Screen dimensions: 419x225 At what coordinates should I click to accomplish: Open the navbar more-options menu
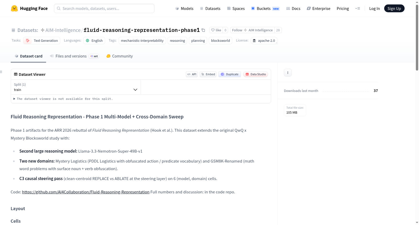coord(357,8)
